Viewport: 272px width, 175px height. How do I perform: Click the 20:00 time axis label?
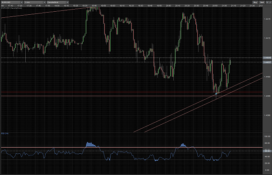point(168,6)
